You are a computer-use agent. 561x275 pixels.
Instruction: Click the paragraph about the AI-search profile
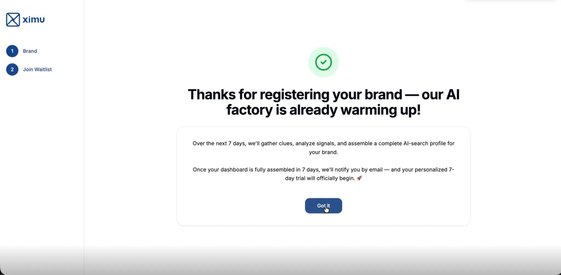[323, 148]
